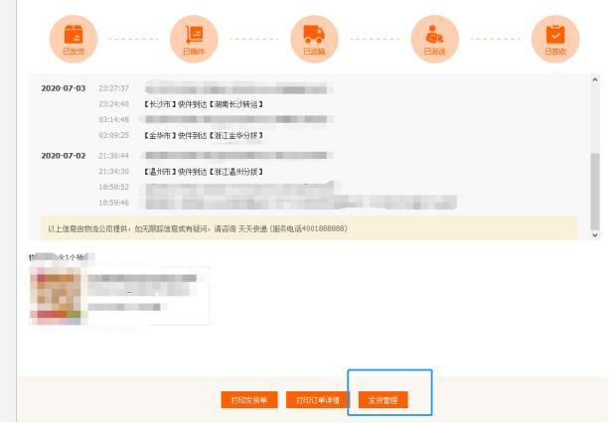Screen dimensions: 609x423
Task: Click the 23:27:37 timestamp
Action: click(x=113, y=88)
